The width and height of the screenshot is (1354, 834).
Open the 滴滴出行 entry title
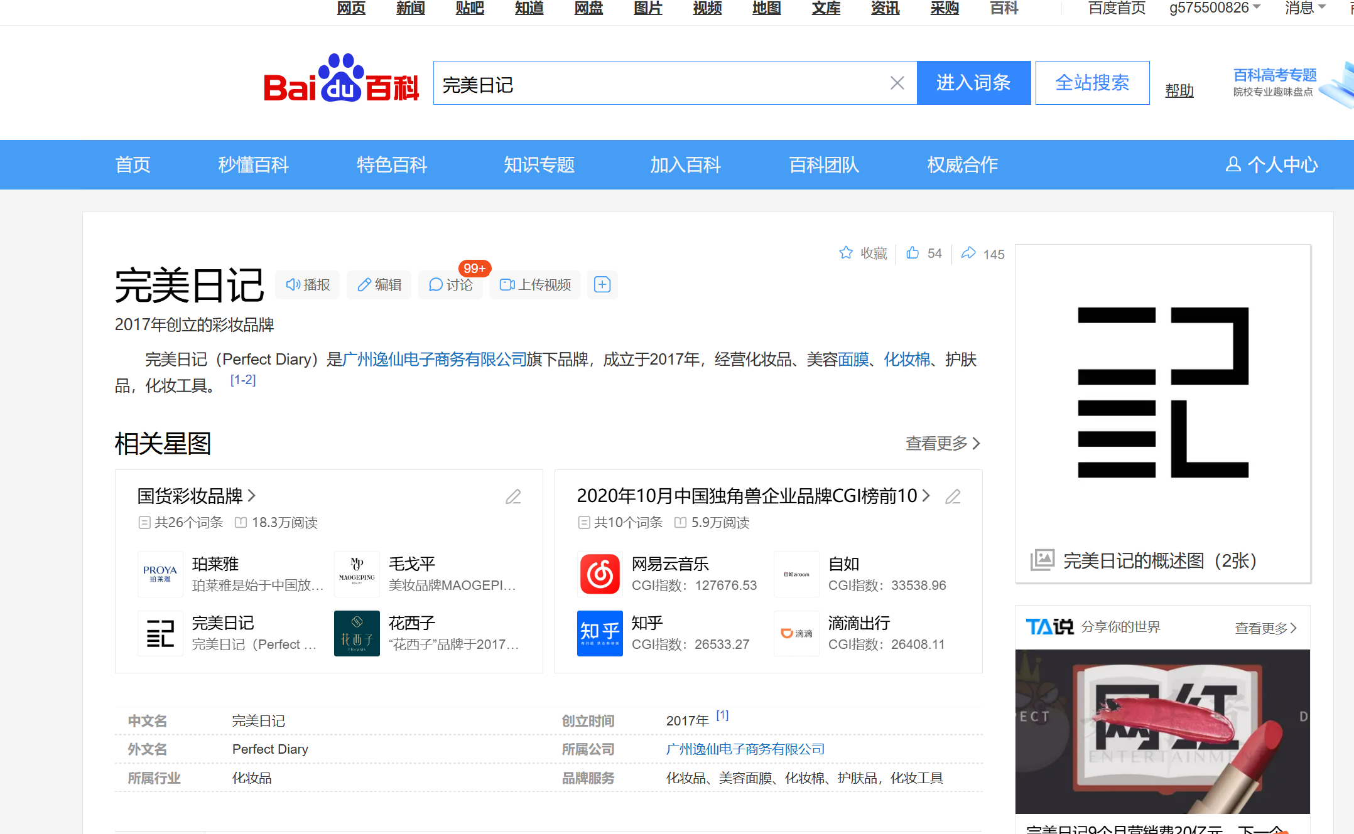click(x=859, y=623)
